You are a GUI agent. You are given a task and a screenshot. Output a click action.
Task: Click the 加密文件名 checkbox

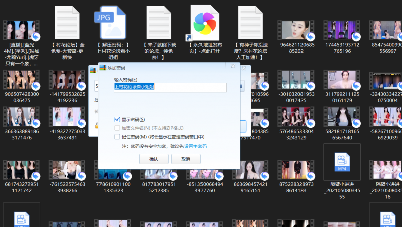117,128
